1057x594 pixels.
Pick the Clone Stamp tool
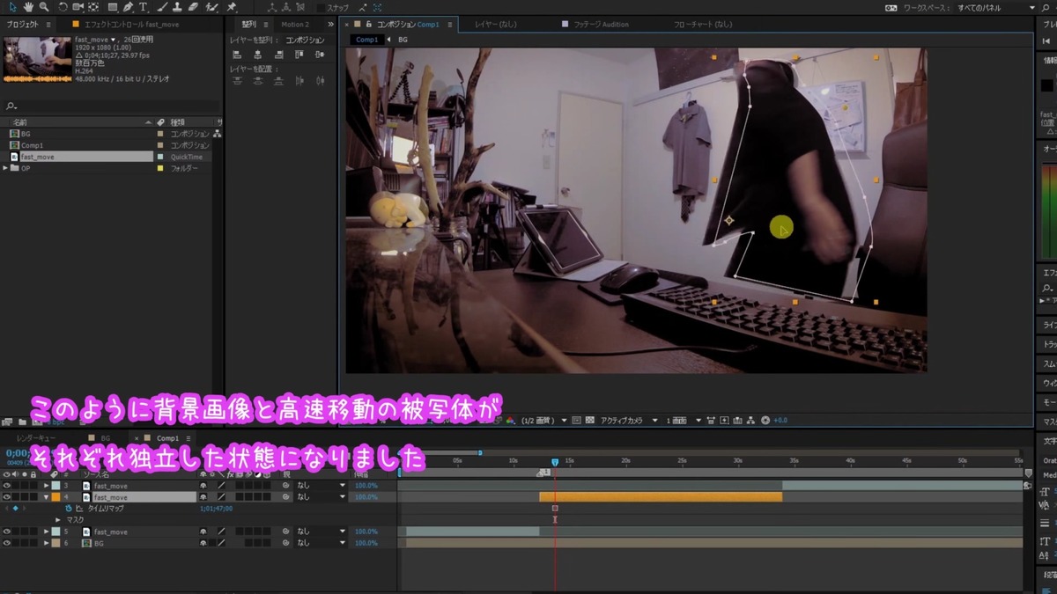177,6
